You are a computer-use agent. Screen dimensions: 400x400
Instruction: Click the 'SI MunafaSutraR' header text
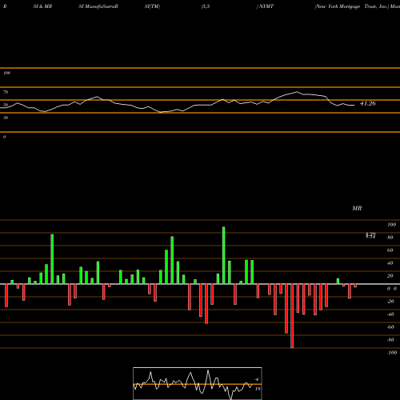coord(98,6)
